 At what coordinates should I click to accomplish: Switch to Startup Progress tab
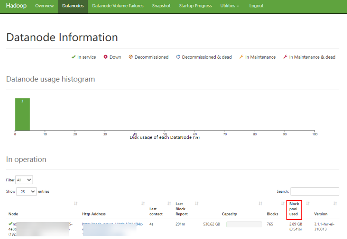196,6
